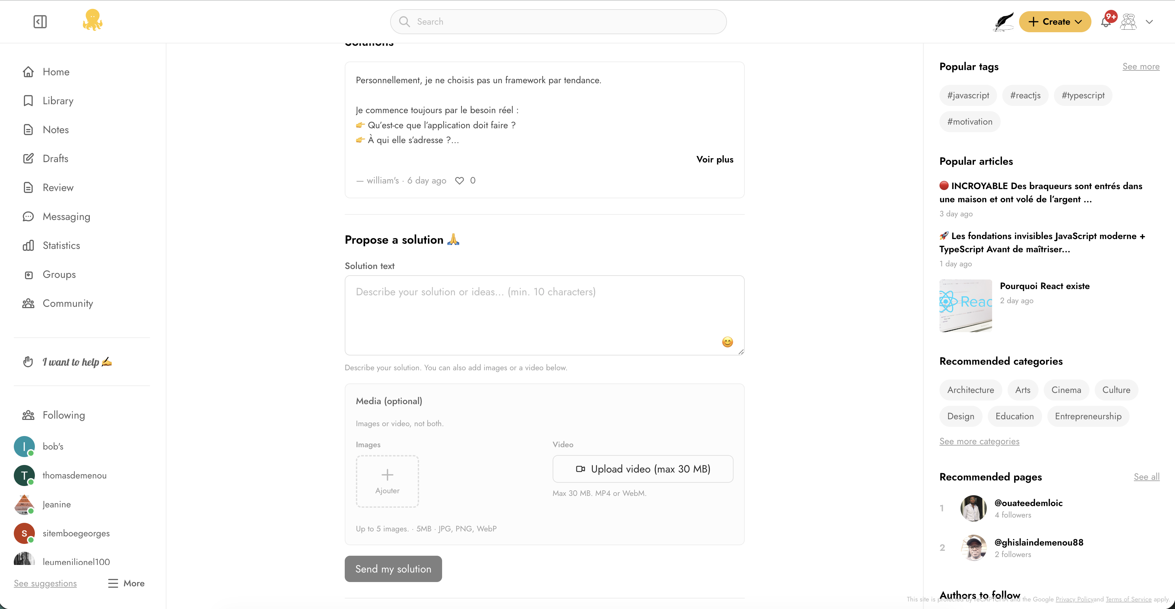Add an image with the Ajouter box
The image size is (1175, 609).
[387, 481]
